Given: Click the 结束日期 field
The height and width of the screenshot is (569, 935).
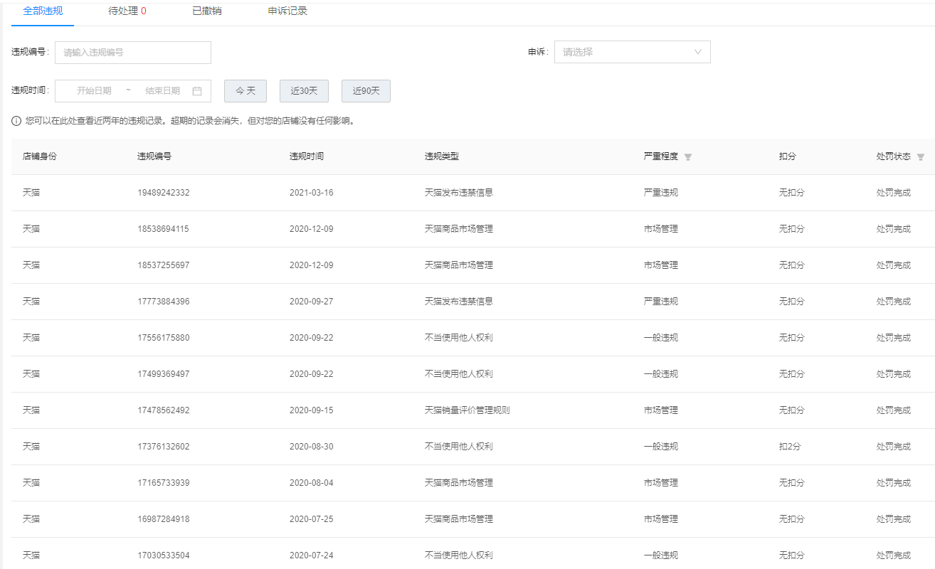Looking at the screenshot, I should (x=163, y=91).
